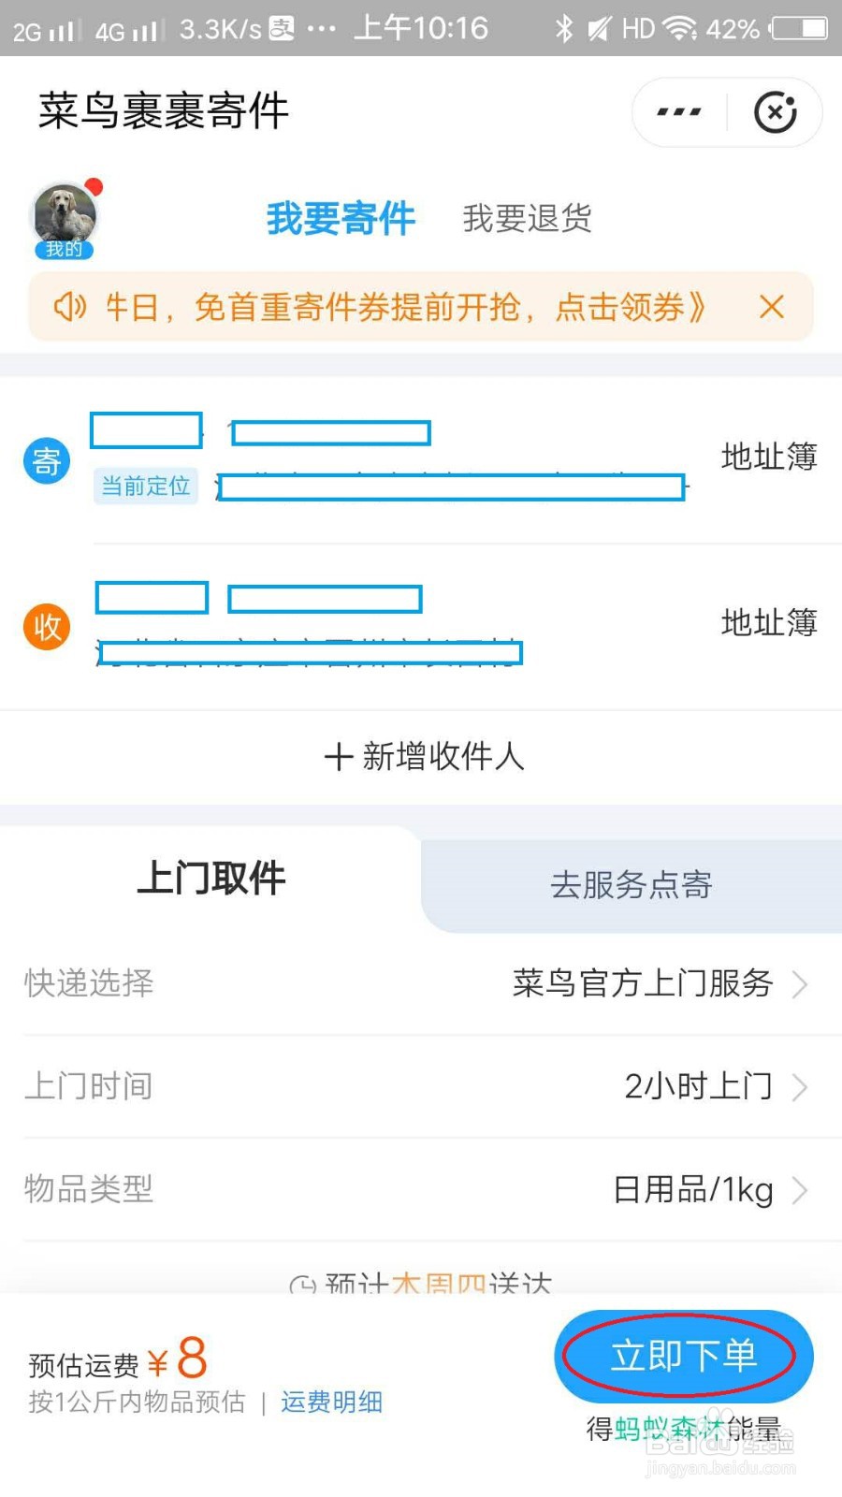Tap the speaker announcement icon in banner
The image size is (842, 1497).
point(70,307)
